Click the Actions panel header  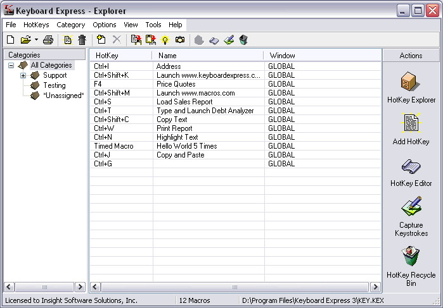click(x=411, y=56)
